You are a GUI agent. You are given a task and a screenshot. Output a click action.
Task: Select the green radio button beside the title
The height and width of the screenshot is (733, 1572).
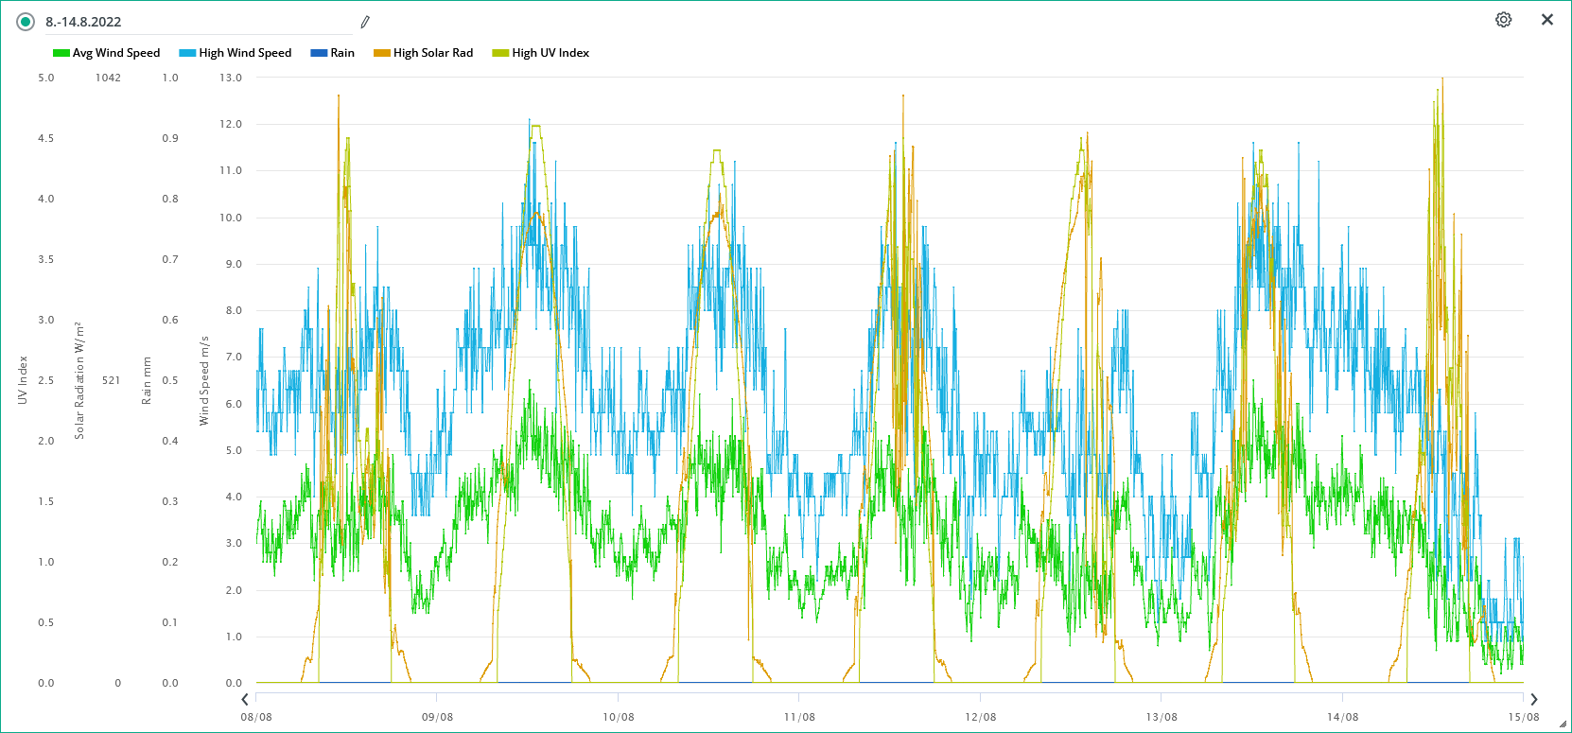click(x=26, y=22)
